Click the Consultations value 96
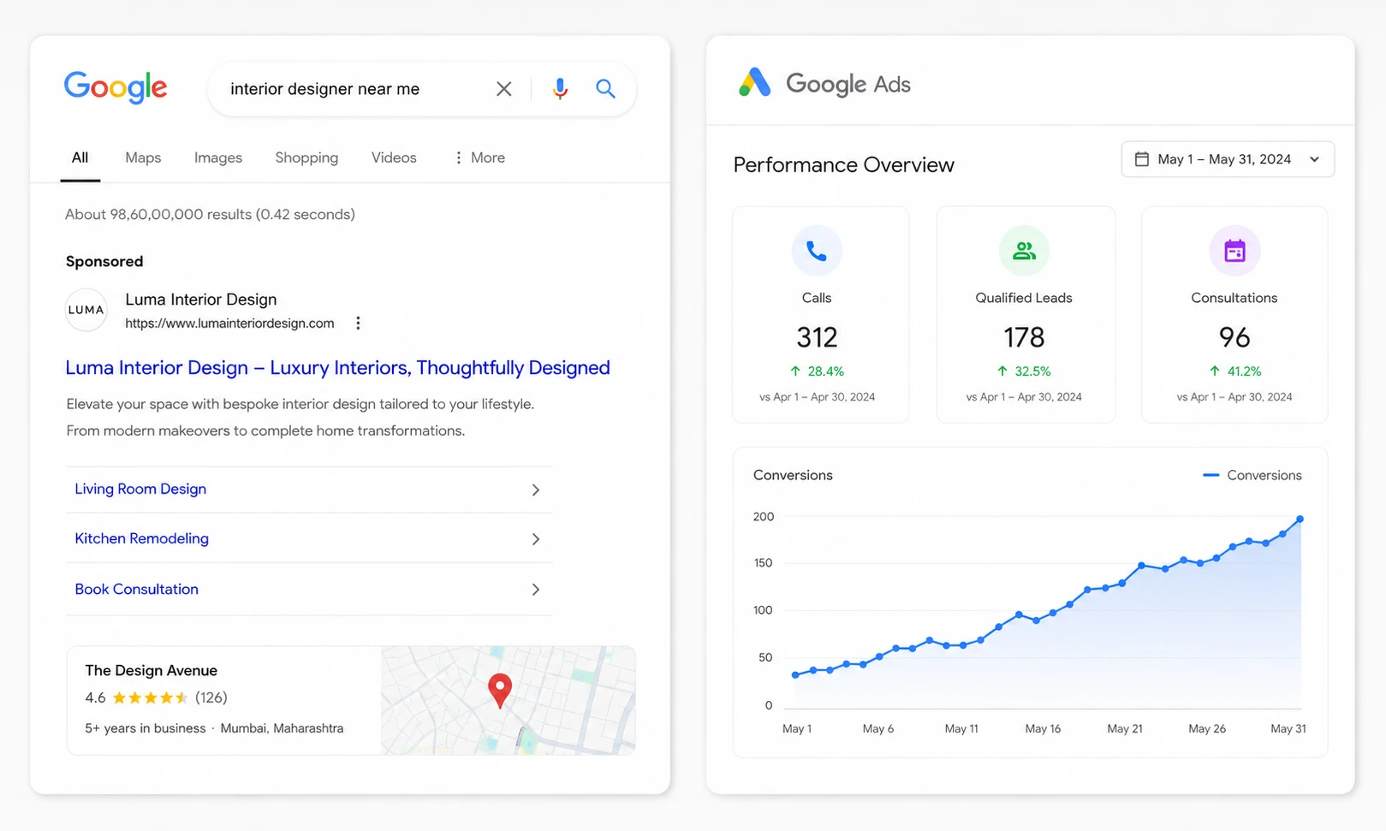The image size is (1386, 831). coord(1234,337)
